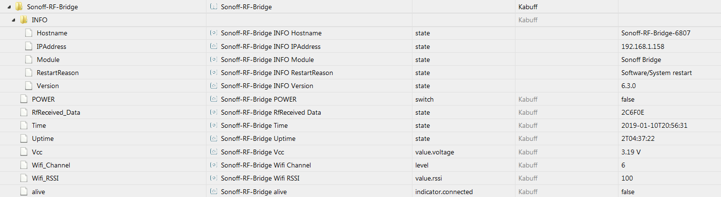Click the state icon before Sonoff-RF-Bridge Time

(213, 126)
